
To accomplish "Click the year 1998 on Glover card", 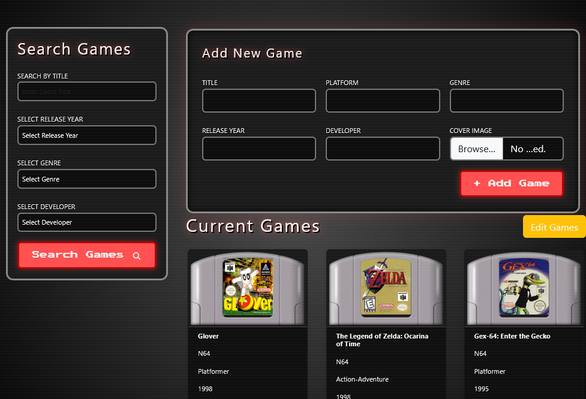I will point(205,389).
